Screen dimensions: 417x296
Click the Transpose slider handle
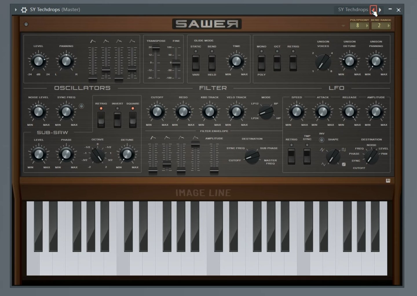pos(156,48)
